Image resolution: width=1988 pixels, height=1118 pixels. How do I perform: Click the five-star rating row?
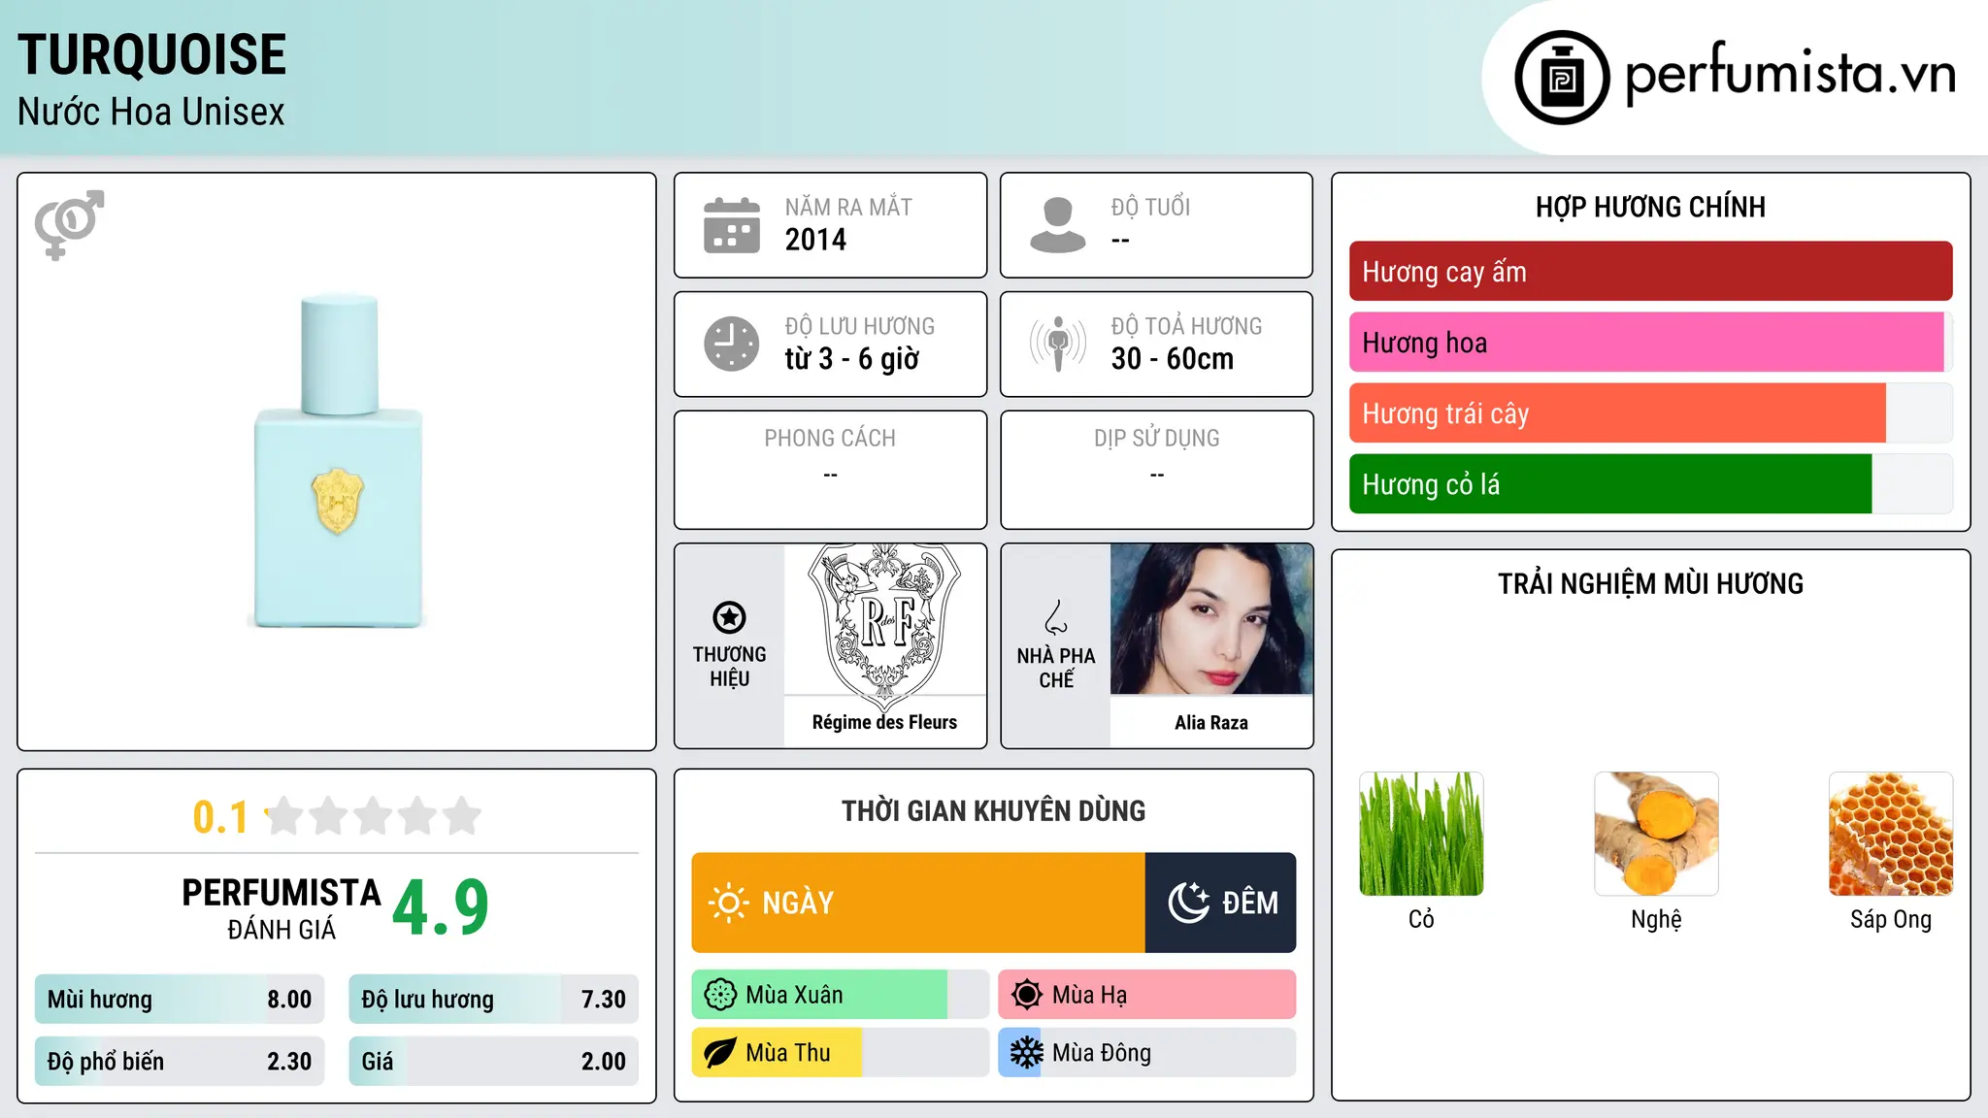pos(373,816)
